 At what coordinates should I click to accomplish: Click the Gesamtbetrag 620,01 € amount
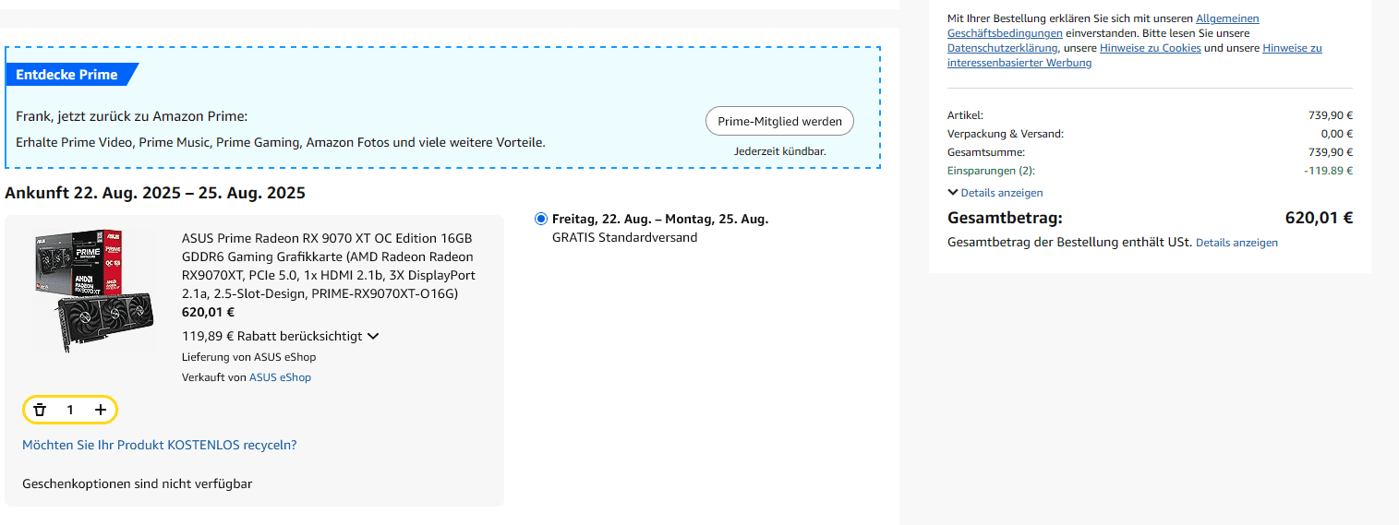1319,219
